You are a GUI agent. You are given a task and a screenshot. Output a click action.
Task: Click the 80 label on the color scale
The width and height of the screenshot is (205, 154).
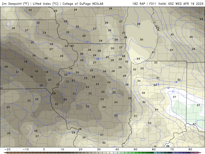(x=190, y=149)
